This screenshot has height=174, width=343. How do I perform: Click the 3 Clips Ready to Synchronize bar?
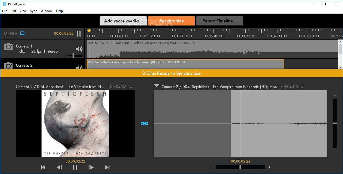click(x=171, y=73)
